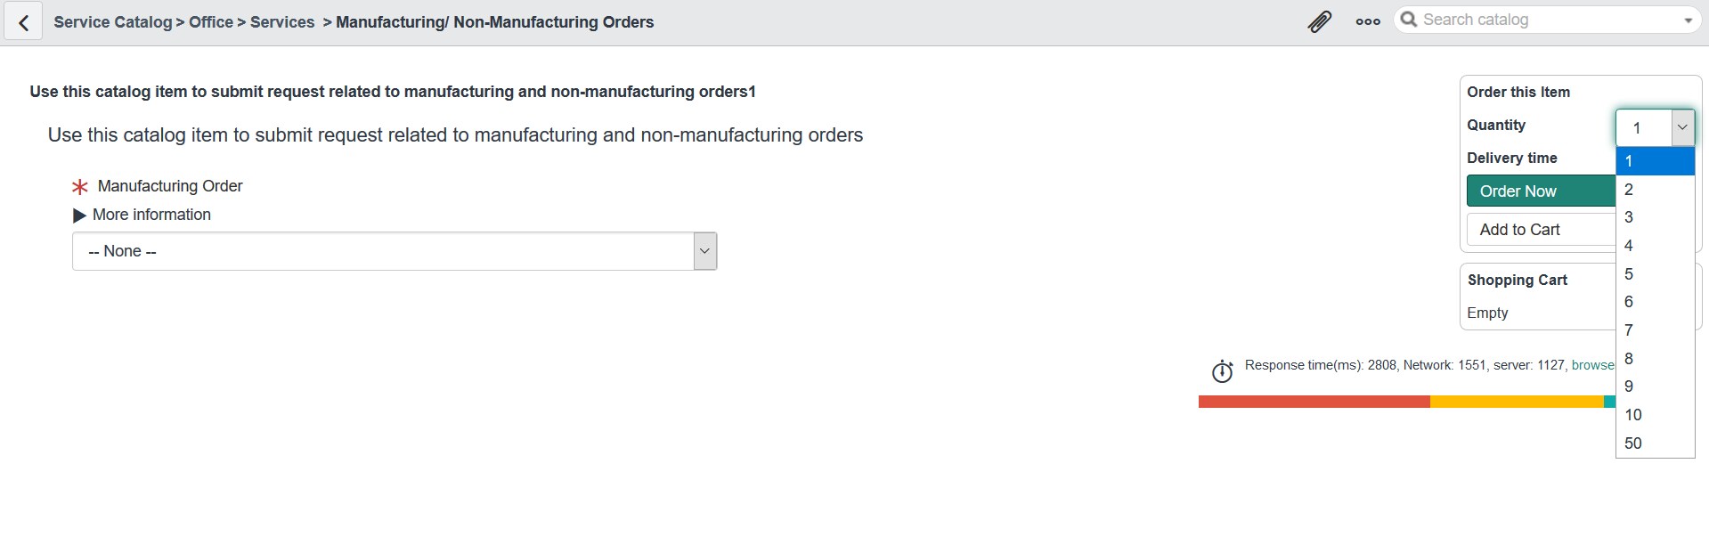Select quantity 50 from the list
The width and height of the screenshot is (1709, 553).
[1655, 443]
